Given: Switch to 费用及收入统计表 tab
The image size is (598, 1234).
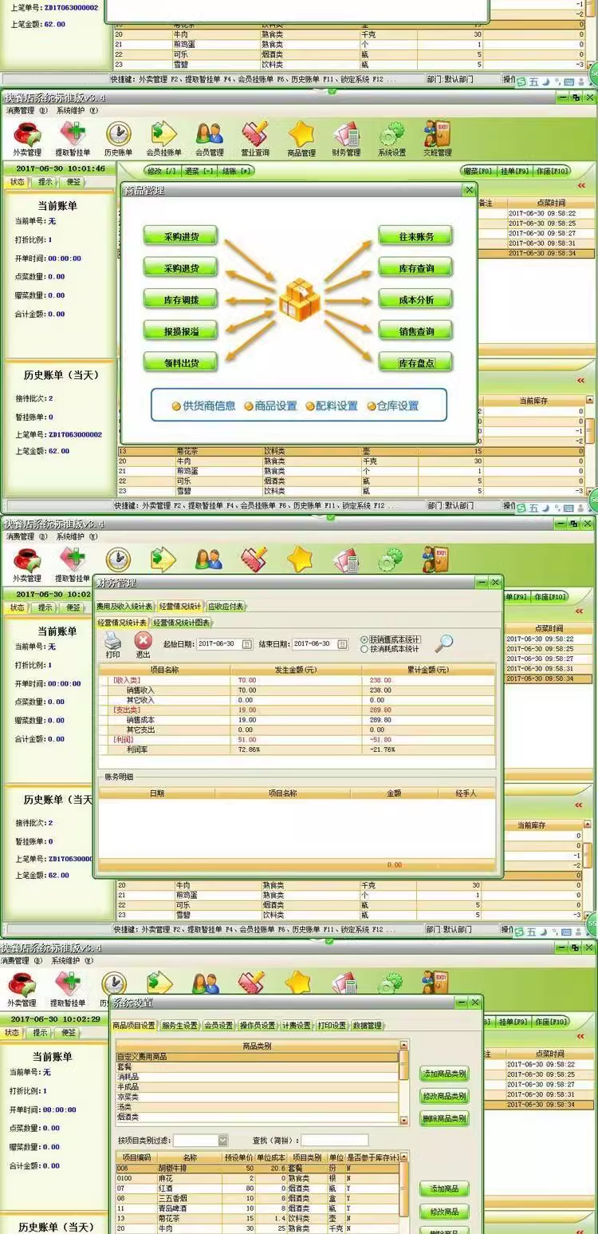Looking at the screenshot, I should pos(124,607).
